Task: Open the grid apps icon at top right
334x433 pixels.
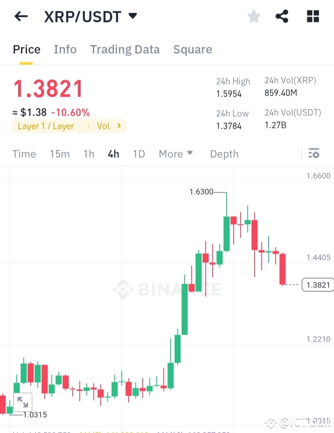Action: pyautogui.click(x=313, y=16)
